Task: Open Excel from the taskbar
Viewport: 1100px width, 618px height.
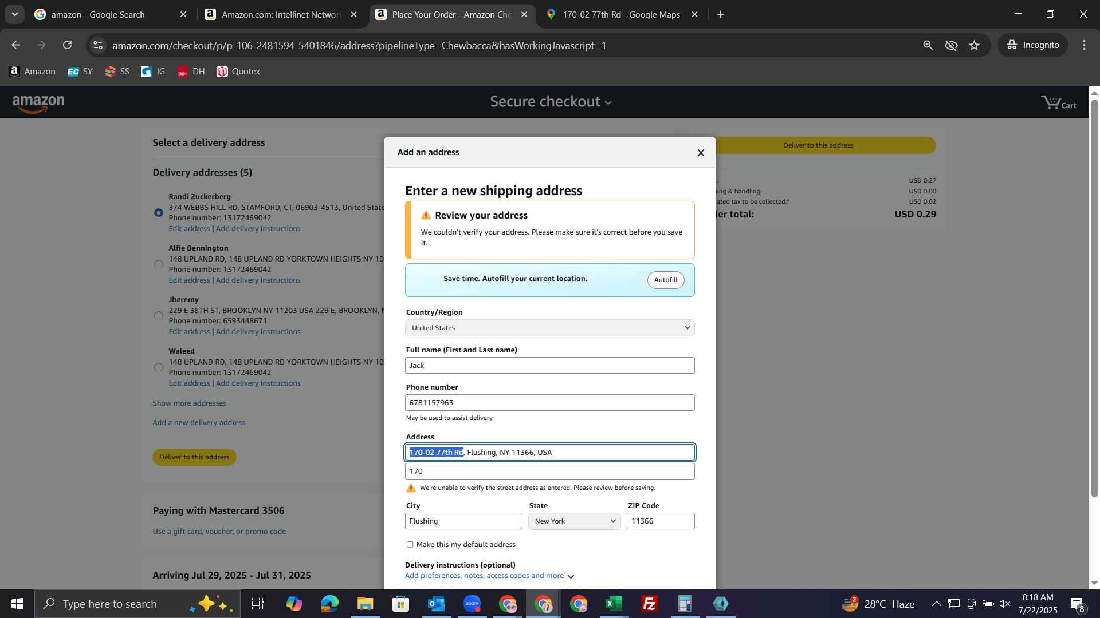Action: coord(614,604)
